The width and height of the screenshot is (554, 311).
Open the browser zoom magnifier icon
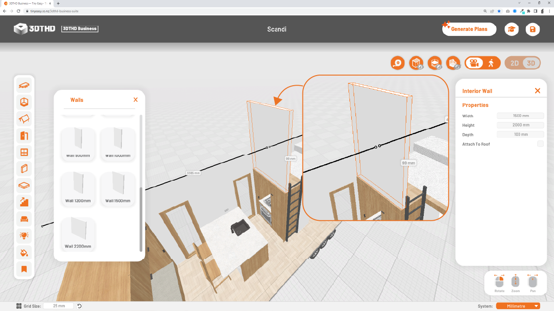click(485, 11)
